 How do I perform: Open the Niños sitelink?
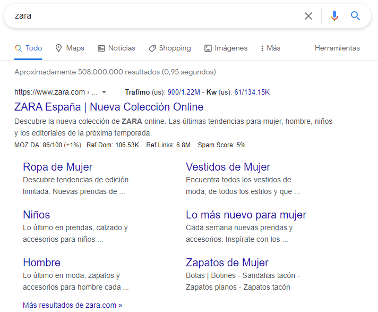37,215
